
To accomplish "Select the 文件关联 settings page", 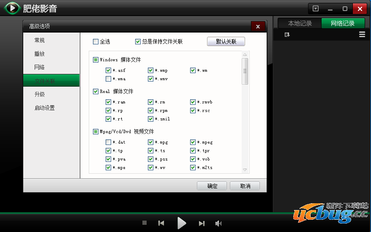I will (52, 80).
